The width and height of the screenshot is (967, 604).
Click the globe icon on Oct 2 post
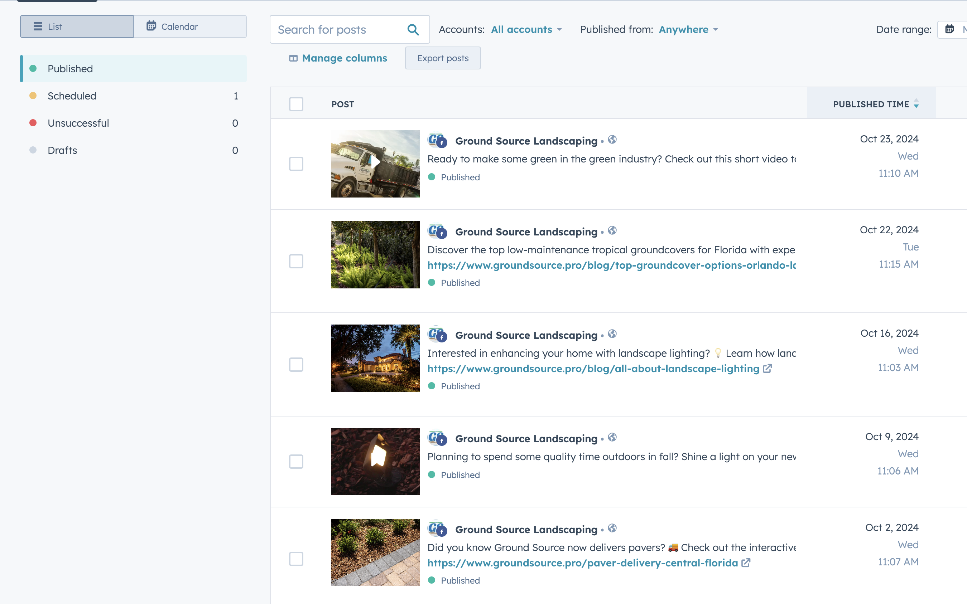coord(612,528)
